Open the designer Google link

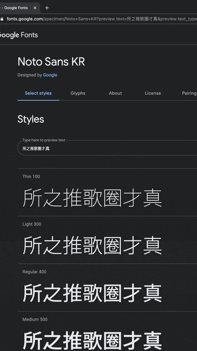[x=50, y=75]
